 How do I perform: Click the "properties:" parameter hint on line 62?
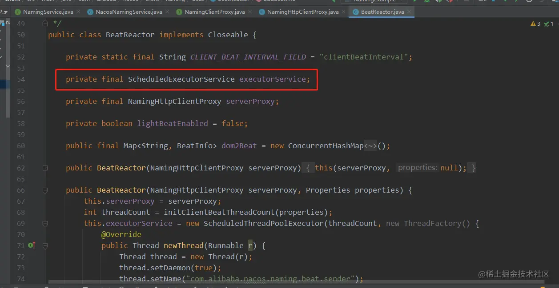pos(418,168)
